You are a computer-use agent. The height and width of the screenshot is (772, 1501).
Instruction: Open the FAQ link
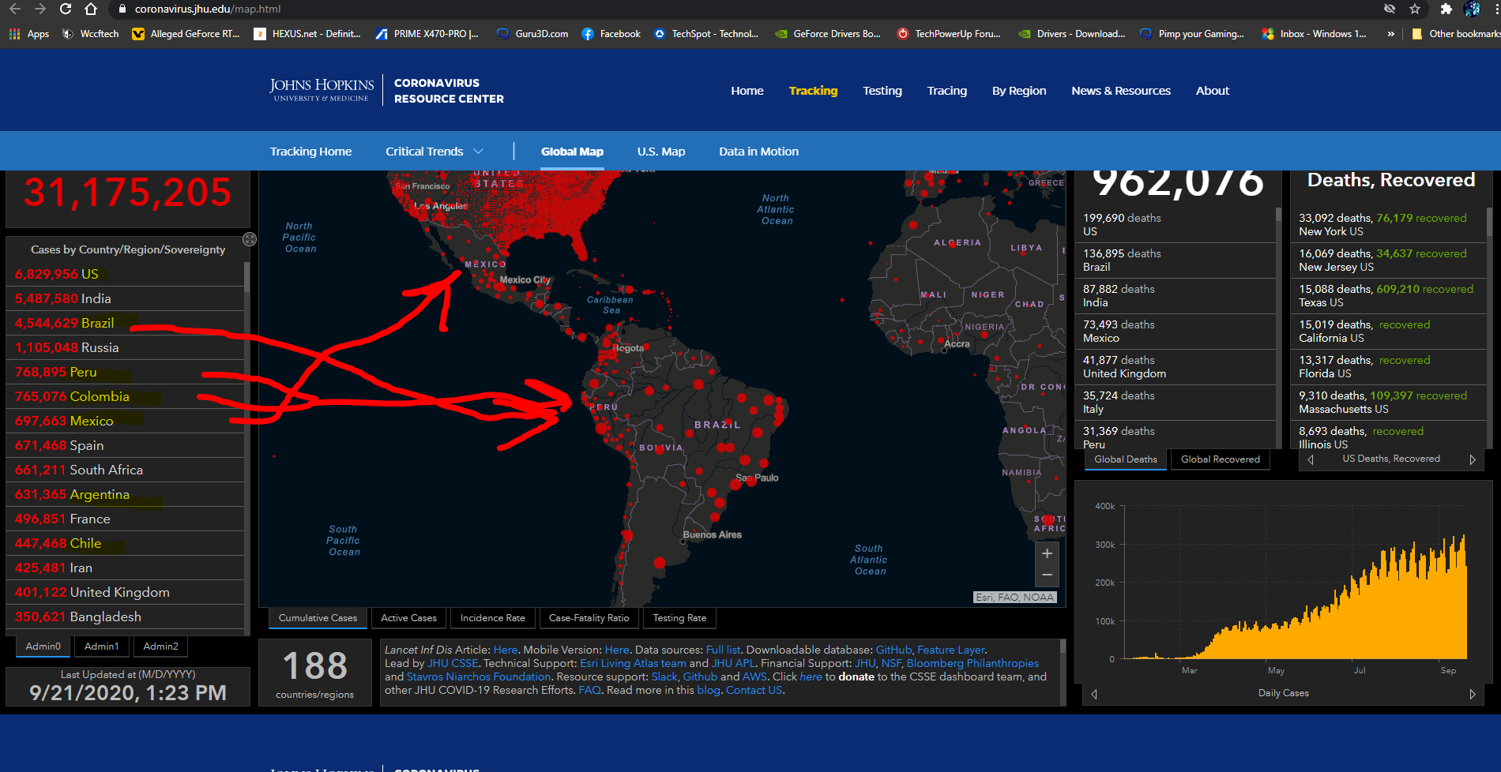tap(589, 690)
